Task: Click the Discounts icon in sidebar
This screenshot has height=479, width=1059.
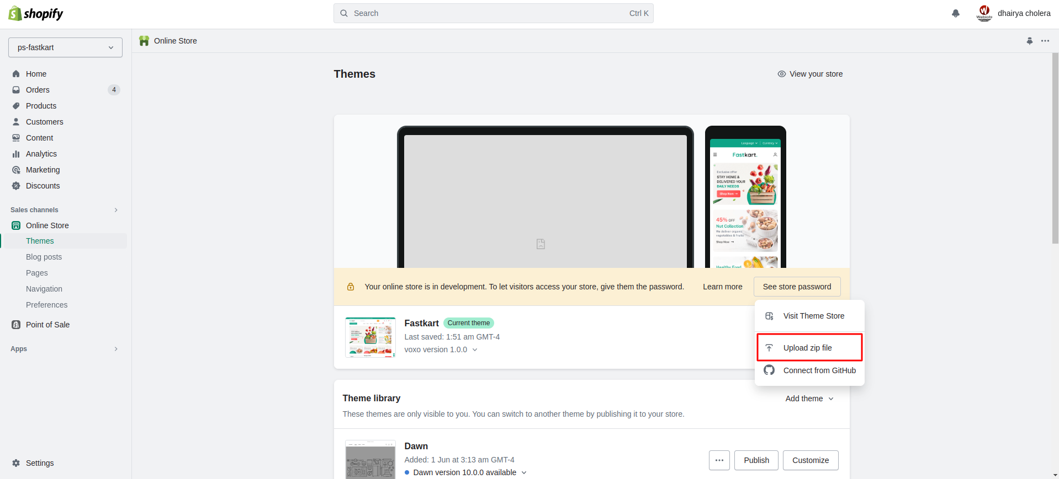Action: [16, 186]
